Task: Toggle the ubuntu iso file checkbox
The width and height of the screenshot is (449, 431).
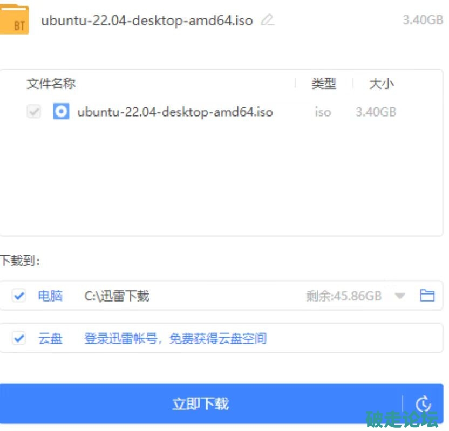Action: tap(34, 111)
